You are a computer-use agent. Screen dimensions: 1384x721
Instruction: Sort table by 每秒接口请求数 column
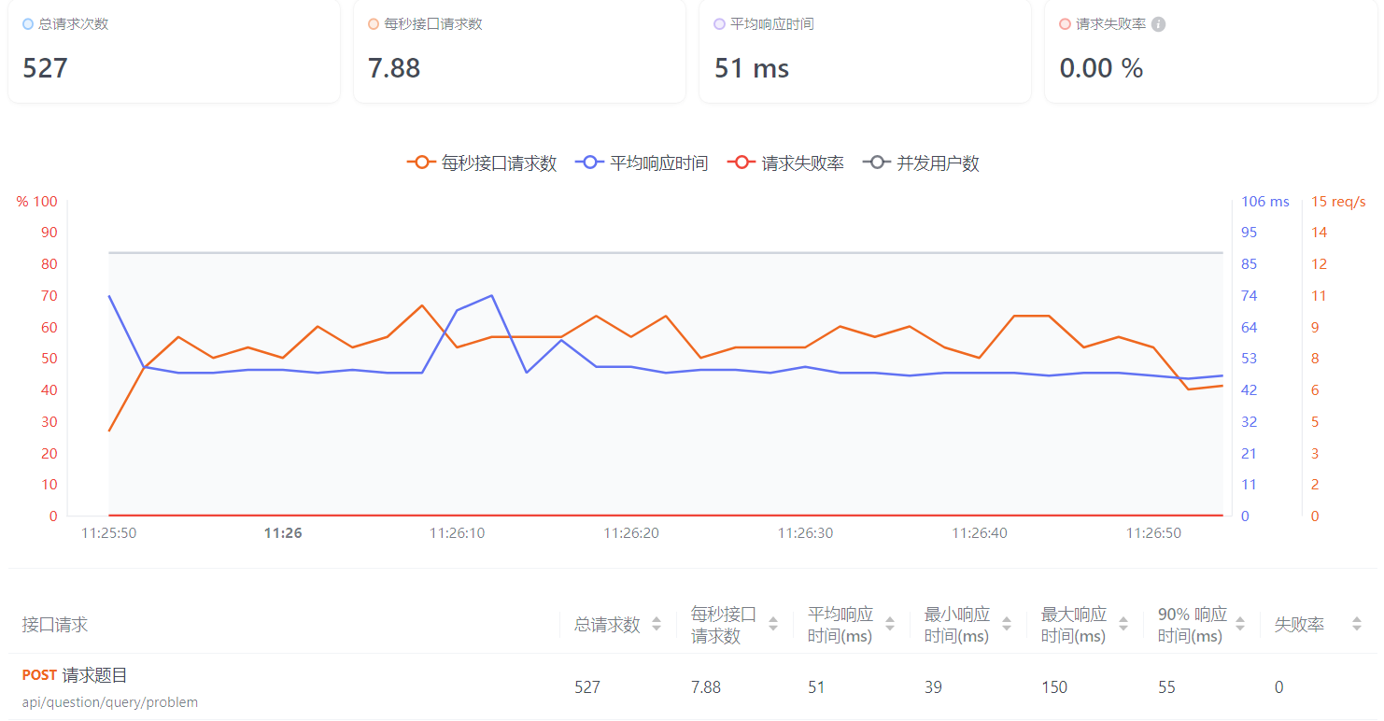(773, 624)
